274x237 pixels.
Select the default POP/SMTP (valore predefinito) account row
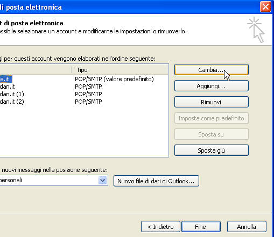84,79
